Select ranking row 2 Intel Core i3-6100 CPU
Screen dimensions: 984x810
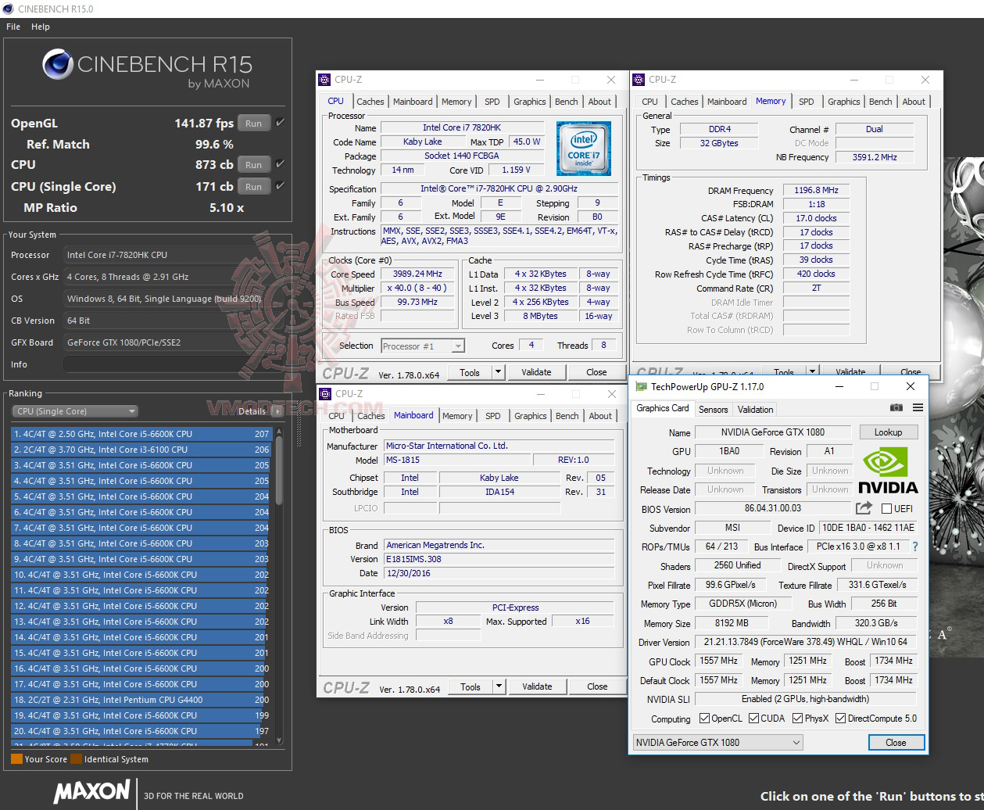click(141, 450)
